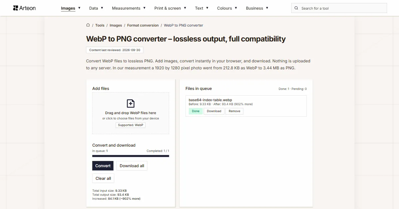
Task: Click the WebP to PNG converter breadcrumb text
Action: 184,25
